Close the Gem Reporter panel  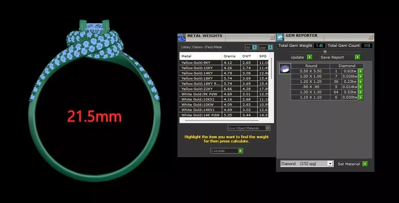[x=370, y=37]
